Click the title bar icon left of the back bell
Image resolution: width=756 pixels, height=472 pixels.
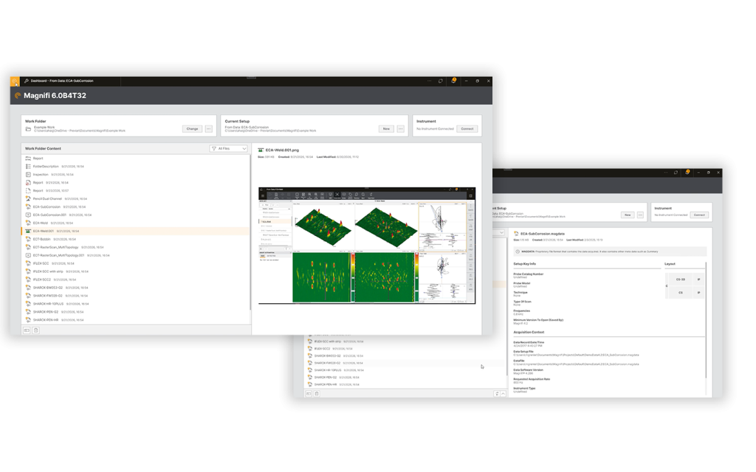(676, 172)
